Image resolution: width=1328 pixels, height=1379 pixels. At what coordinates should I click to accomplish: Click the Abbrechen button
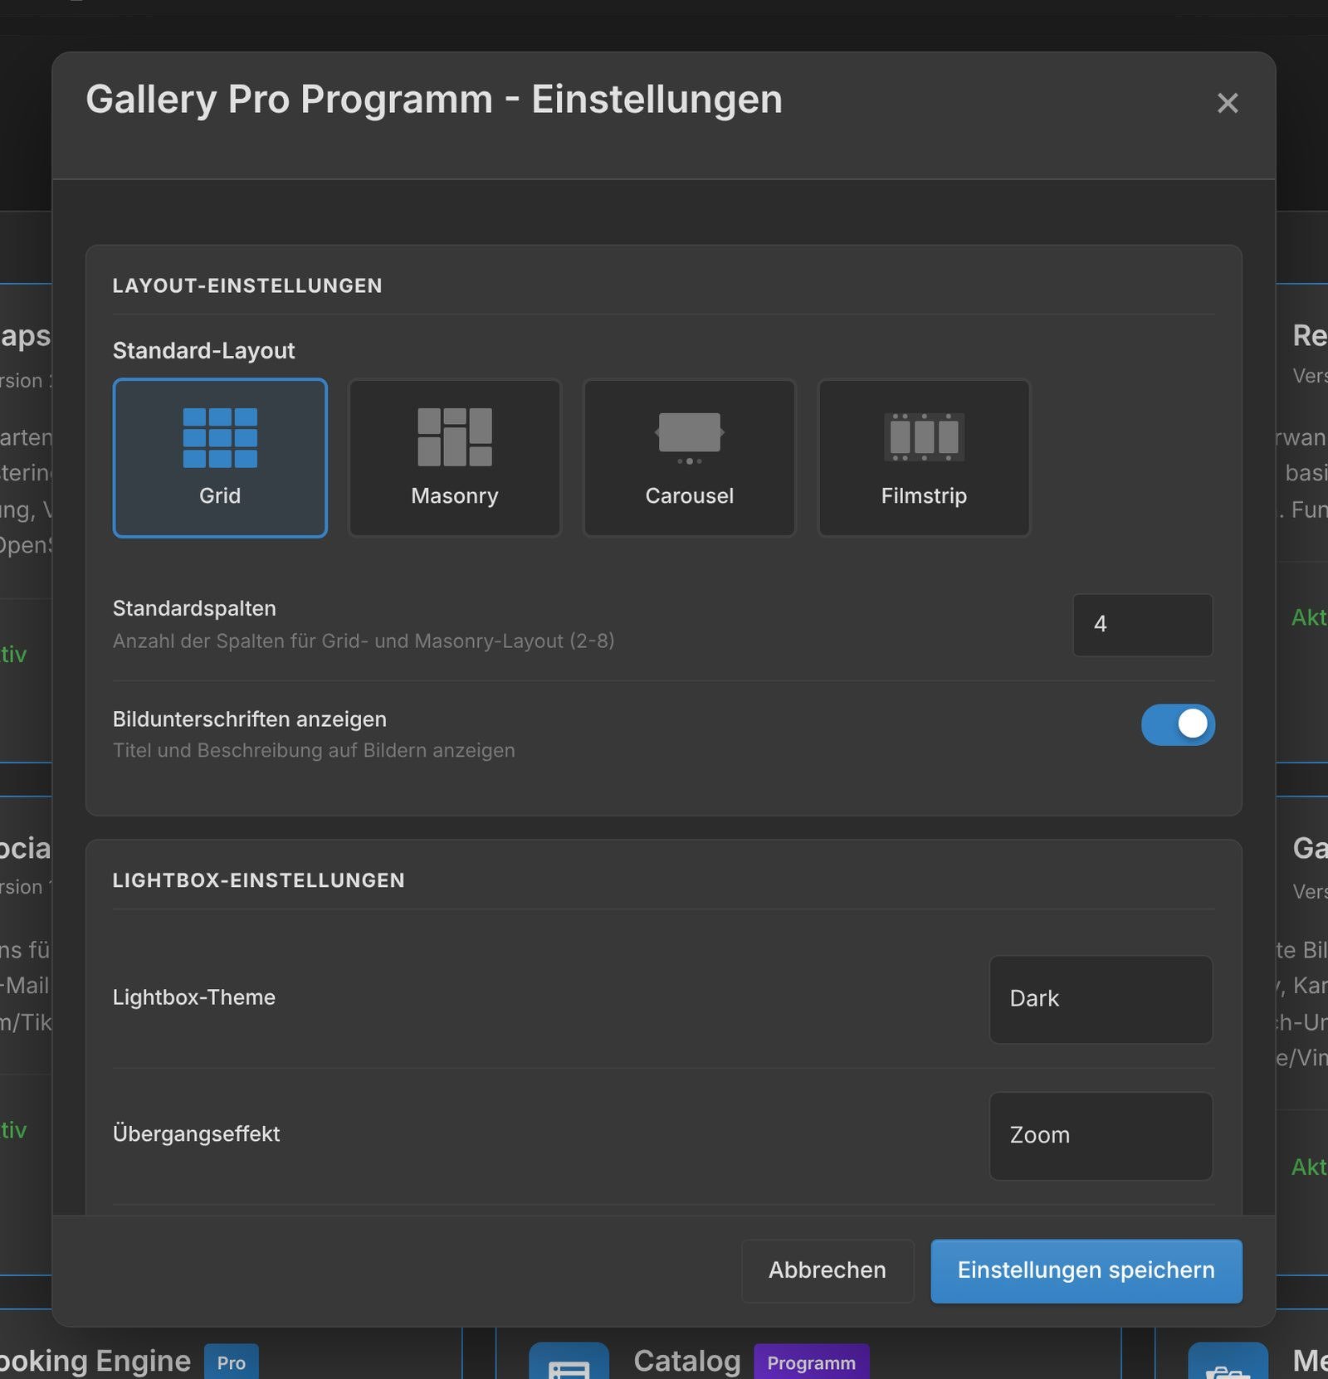tap(828, 1270)
